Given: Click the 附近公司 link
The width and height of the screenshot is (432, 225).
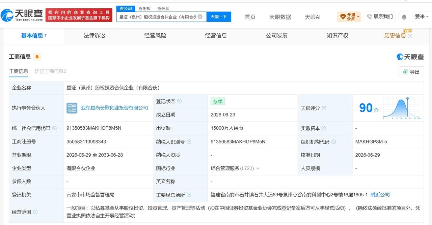Looking at the screenshot, I should tap(380, 195).
